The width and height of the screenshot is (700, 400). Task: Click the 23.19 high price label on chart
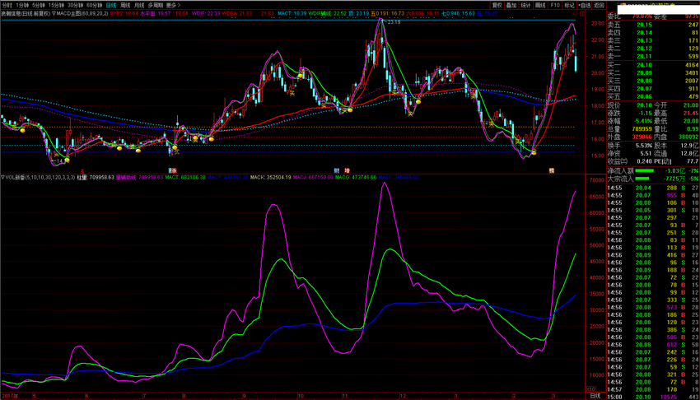click(394, 22)
